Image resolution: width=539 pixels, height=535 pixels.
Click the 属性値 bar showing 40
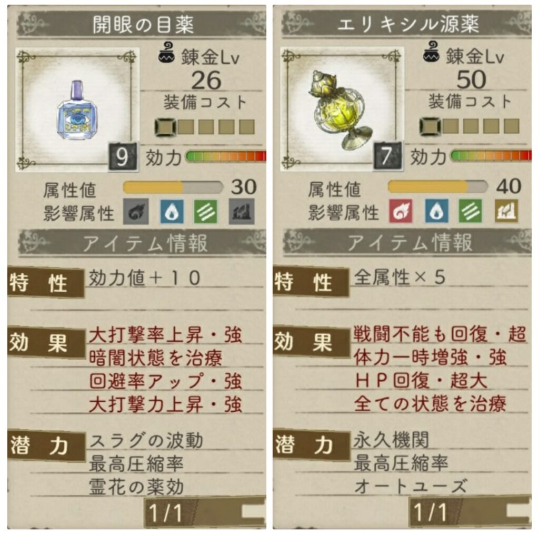point(437,187)
